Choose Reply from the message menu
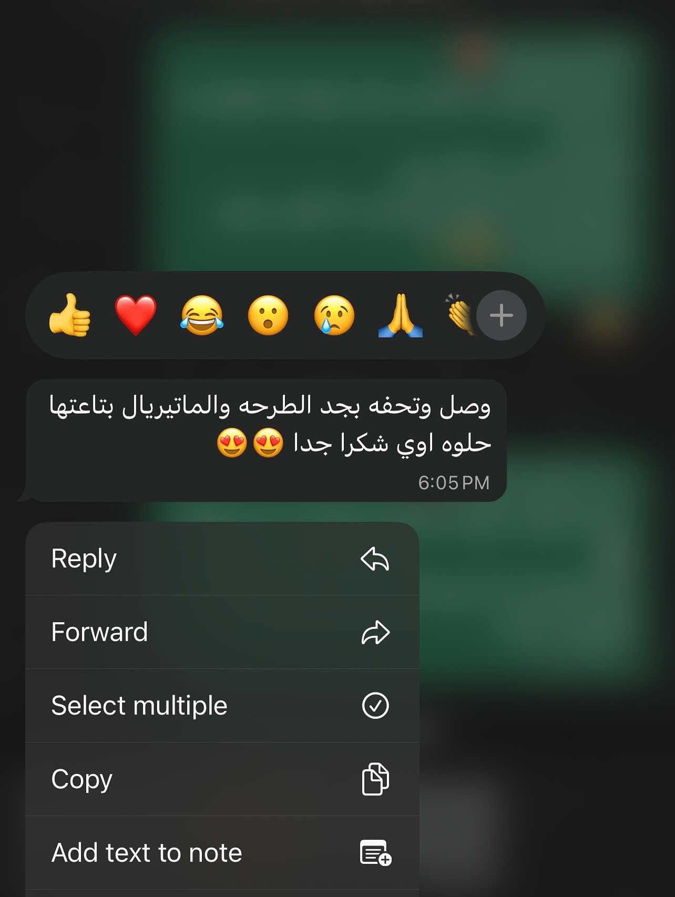Viewport: 675px width, 897px height. [x=222, y=558]
